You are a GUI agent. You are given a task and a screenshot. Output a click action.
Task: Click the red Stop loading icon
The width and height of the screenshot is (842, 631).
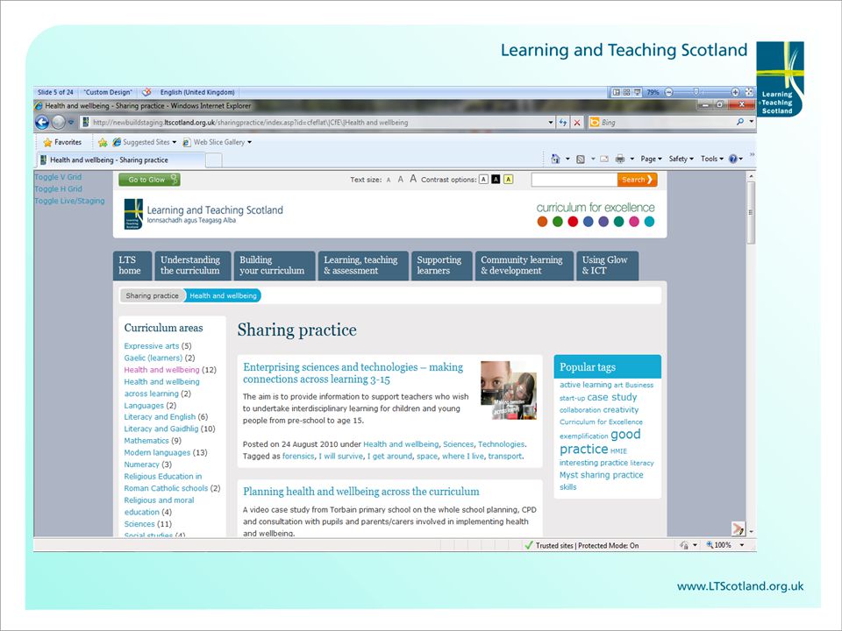pyautogui.click(x=577, y=123)
